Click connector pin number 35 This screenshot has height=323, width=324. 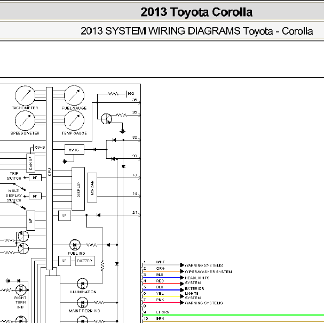tap(135, 100)
